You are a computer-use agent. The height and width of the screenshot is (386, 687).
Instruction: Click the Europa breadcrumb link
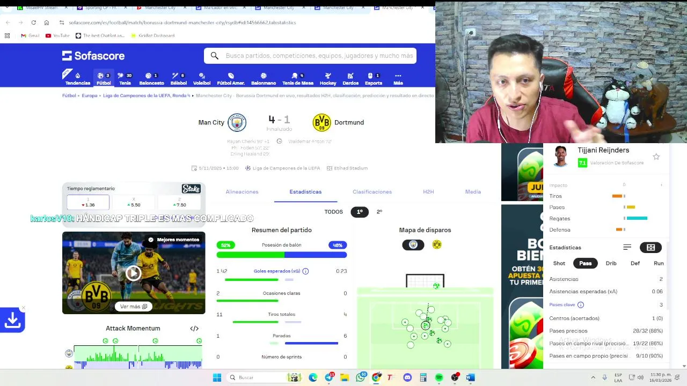pyautogui.click(x=90, y=95)
